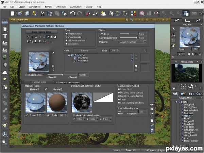Click the New file icon in toolbar

click(x=13, y=13)
